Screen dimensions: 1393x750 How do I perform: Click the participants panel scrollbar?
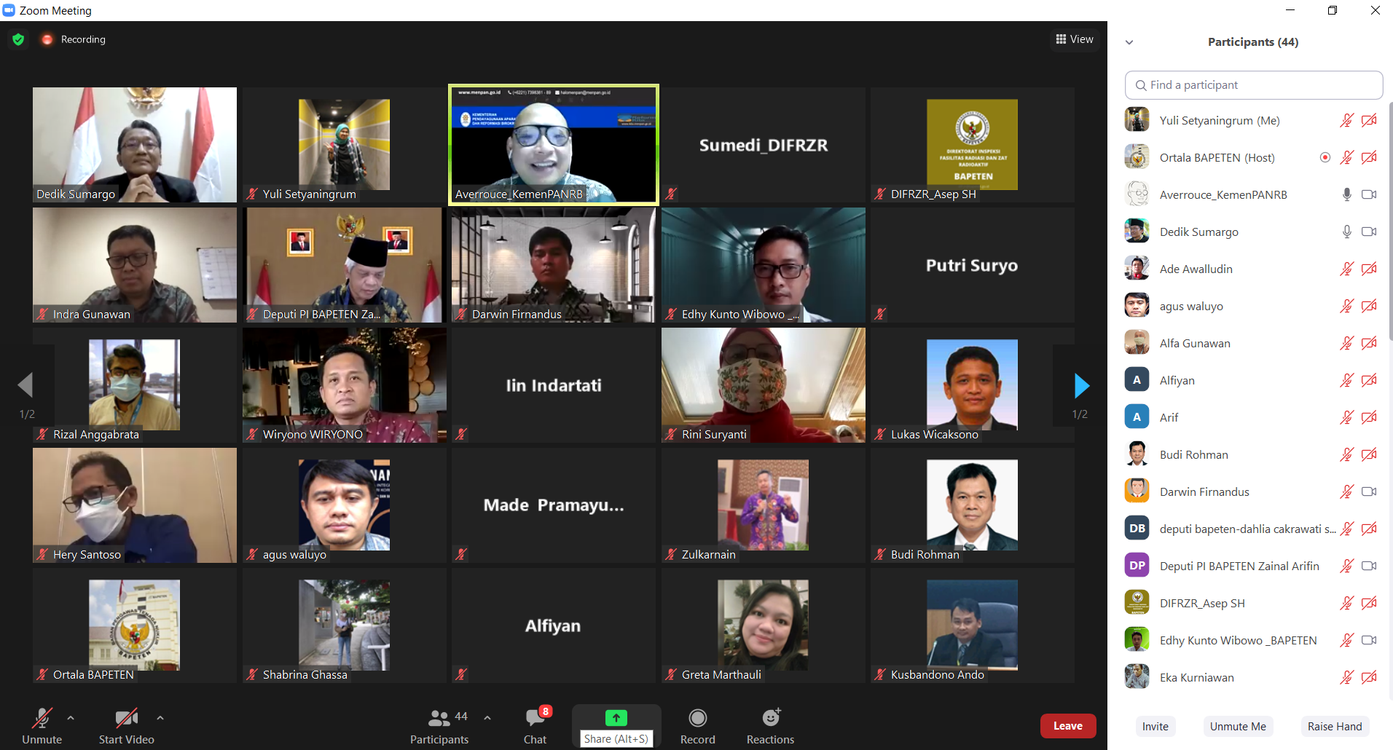pyautogui.click(x=1390, y=221)
